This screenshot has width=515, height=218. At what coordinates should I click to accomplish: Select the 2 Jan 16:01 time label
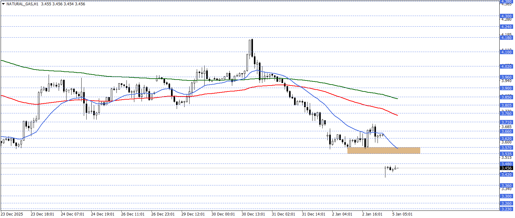pyautogui.click(x=372, y=214)
